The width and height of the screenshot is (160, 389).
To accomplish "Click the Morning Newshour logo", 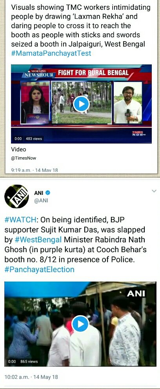I will 38,73.
